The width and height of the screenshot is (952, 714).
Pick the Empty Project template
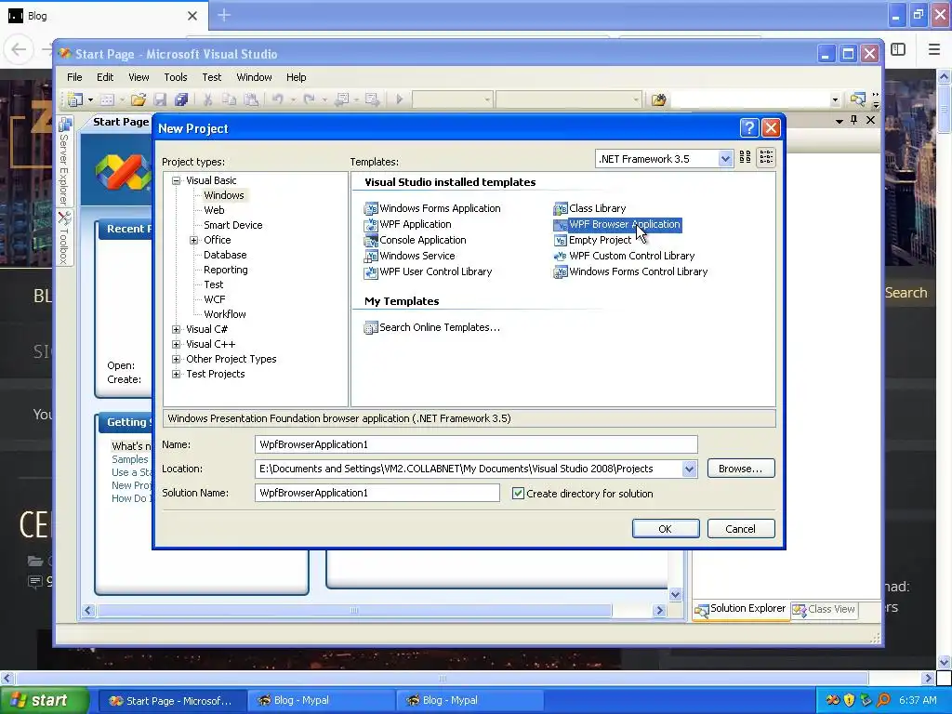point(592,240)
